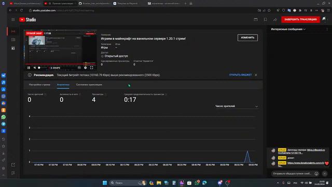
Task: Open a new browser tab
Action: [x=186, y=4]
